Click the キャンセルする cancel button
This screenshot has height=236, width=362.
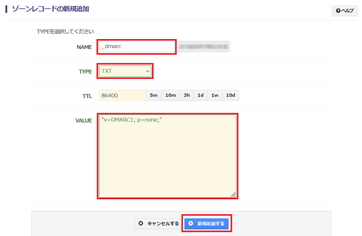(x=158, y=223)
